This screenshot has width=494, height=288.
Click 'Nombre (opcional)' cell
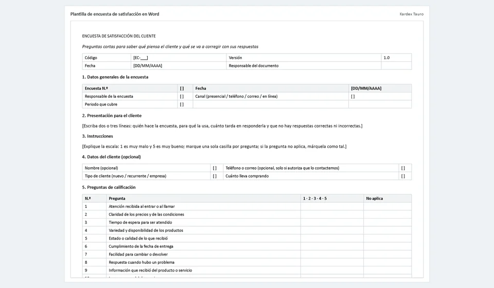point(146,168)
